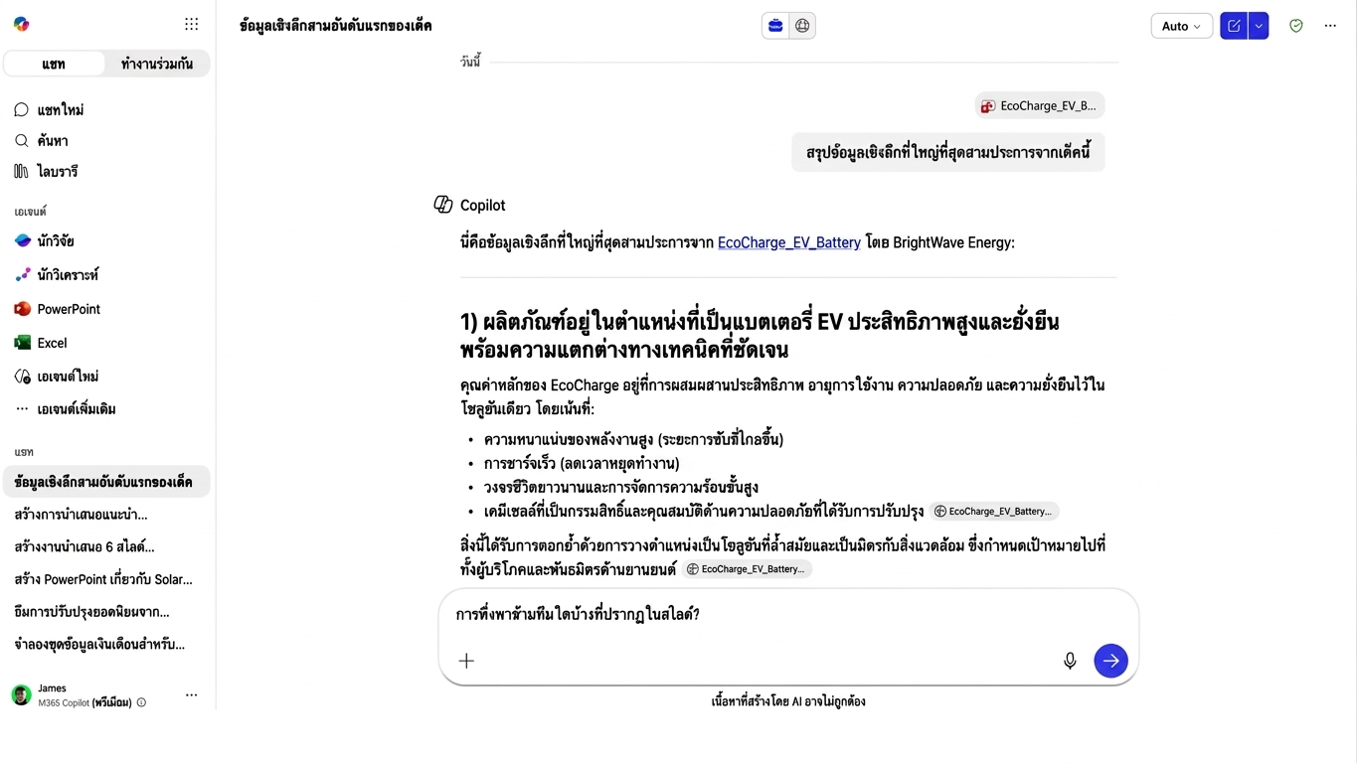Open the top-right more options ellipsis
The width and height of the screenshot is (1357, 763).
click(x=1330, y=26)
